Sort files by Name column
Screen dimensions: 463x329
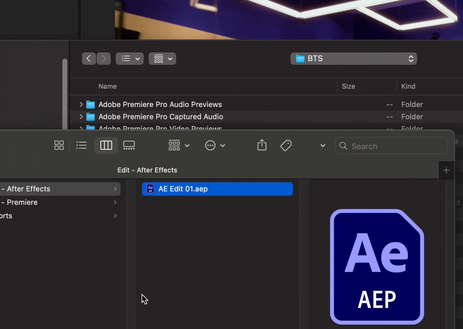pos(108,87)
